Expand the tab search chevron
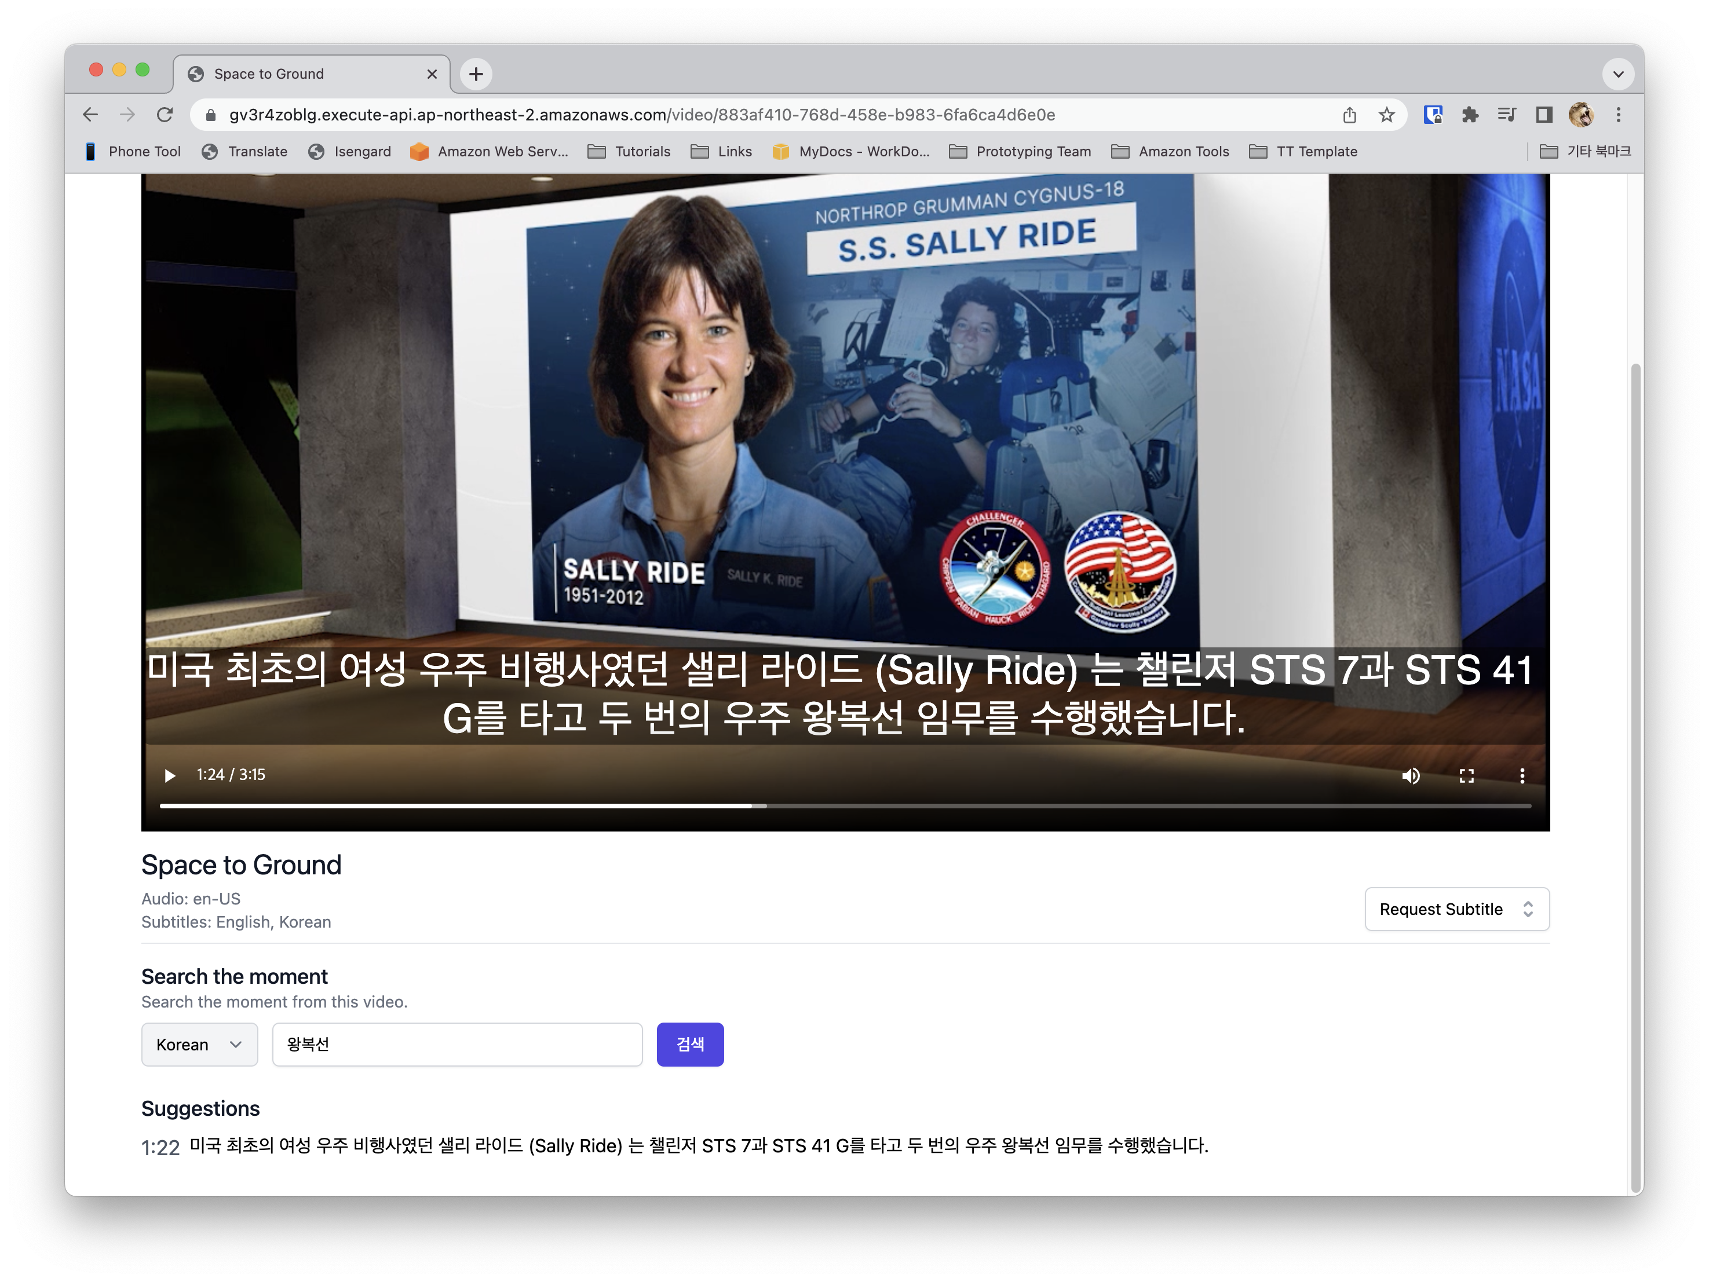 pyautogui.click(x=1618, y=74)
